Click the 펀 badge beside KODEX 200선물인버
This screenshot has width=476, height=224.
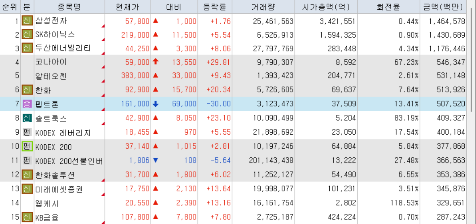click(x=27, y=161)
